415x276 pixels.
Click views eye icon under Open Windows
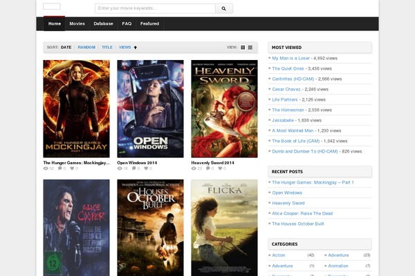click(x=120, y=168)
